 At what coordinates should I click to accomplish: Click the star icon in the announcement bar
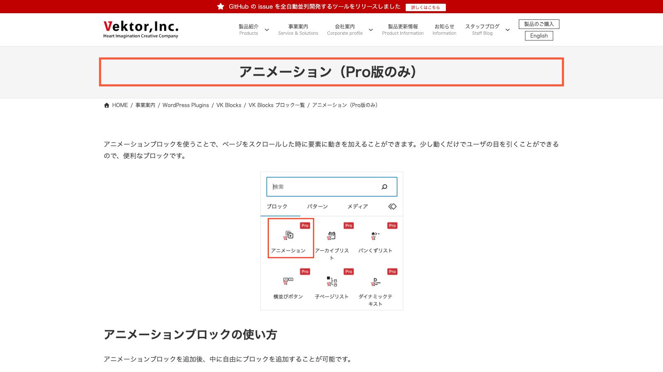pos(221,7)
